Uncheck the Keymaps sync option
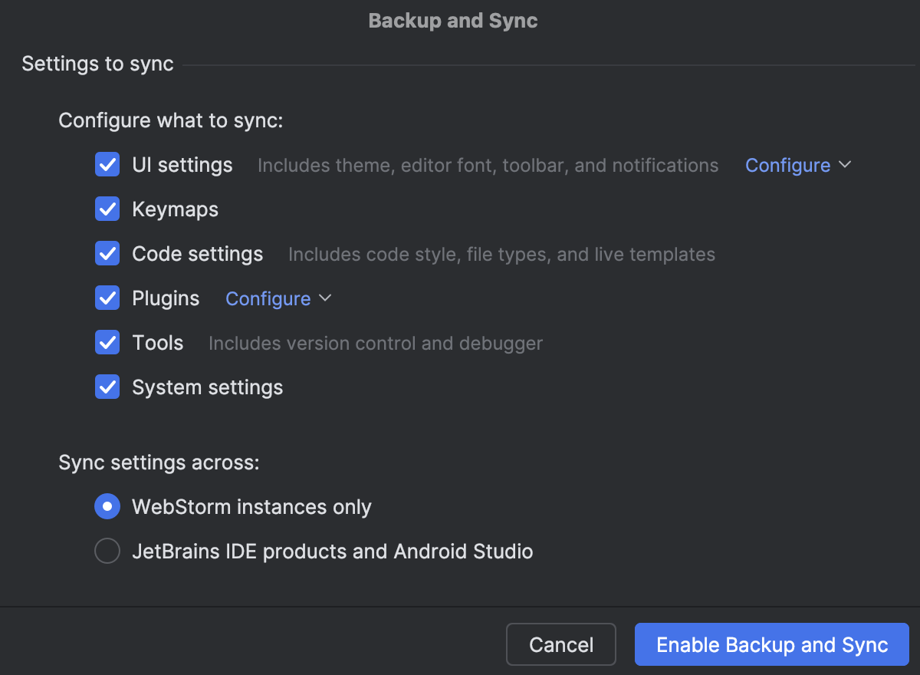Viewport: 920px width, 675px height. pos(107,209)
